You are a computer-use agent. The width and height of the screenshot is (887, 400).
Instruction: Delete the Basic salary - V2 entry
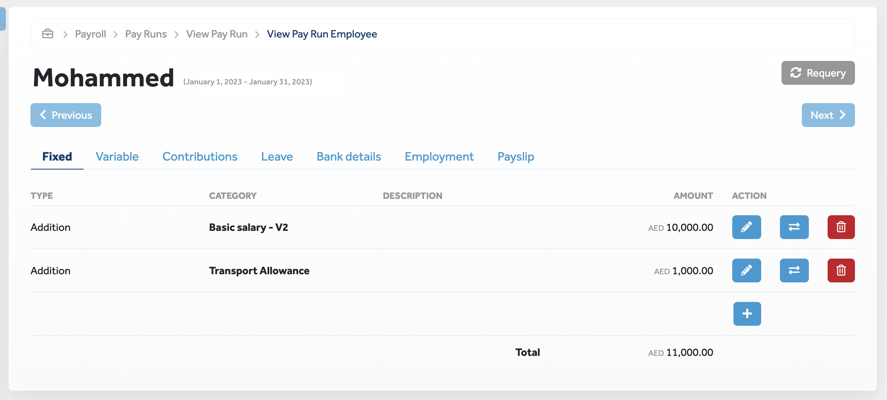[x=840, y=227]
